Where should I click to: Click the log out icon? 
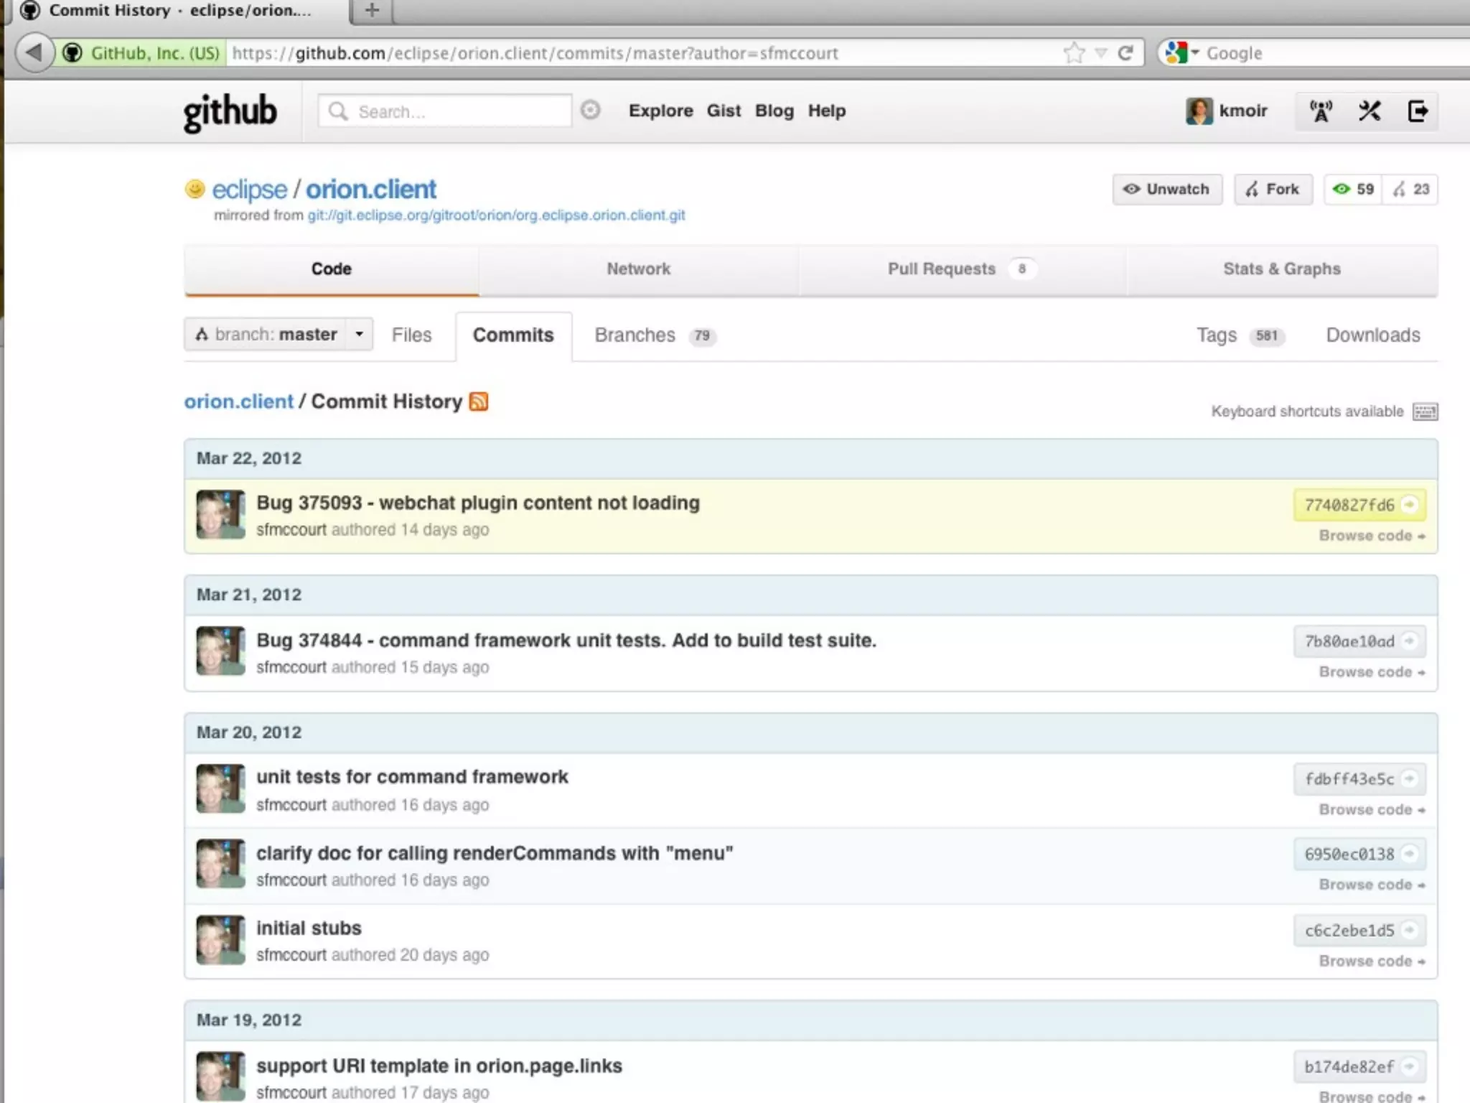(x=1418, y=111)
